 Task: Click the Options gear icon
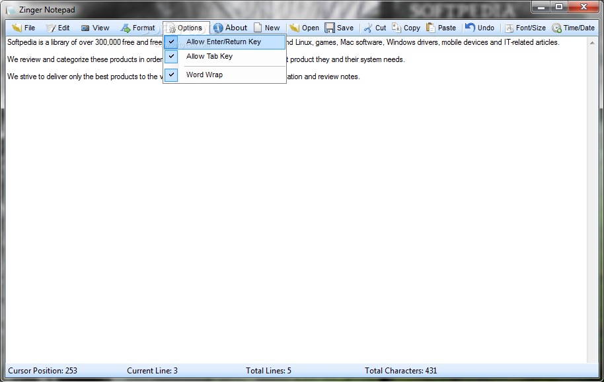pos(171,28)
